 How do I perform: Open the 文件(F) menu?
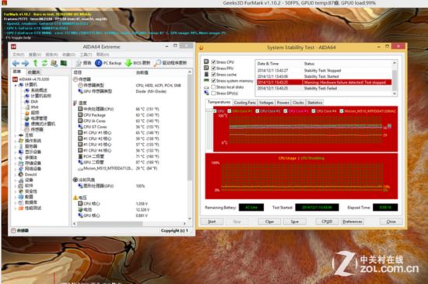[x=19, y=54]
